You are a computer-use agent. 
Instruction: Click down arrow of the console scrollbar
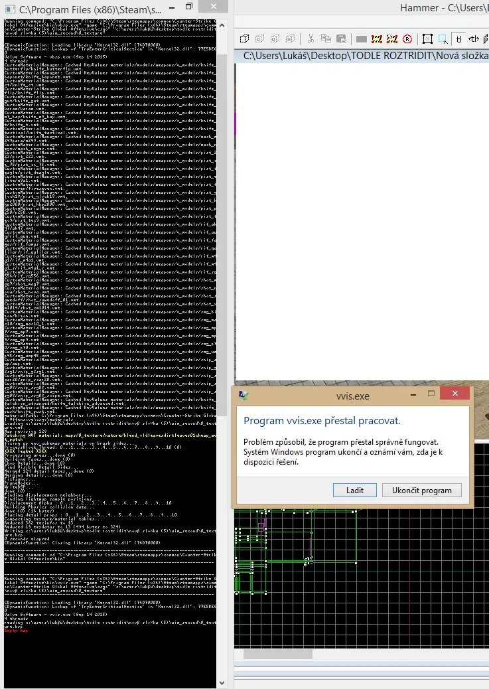pos(222,683)
